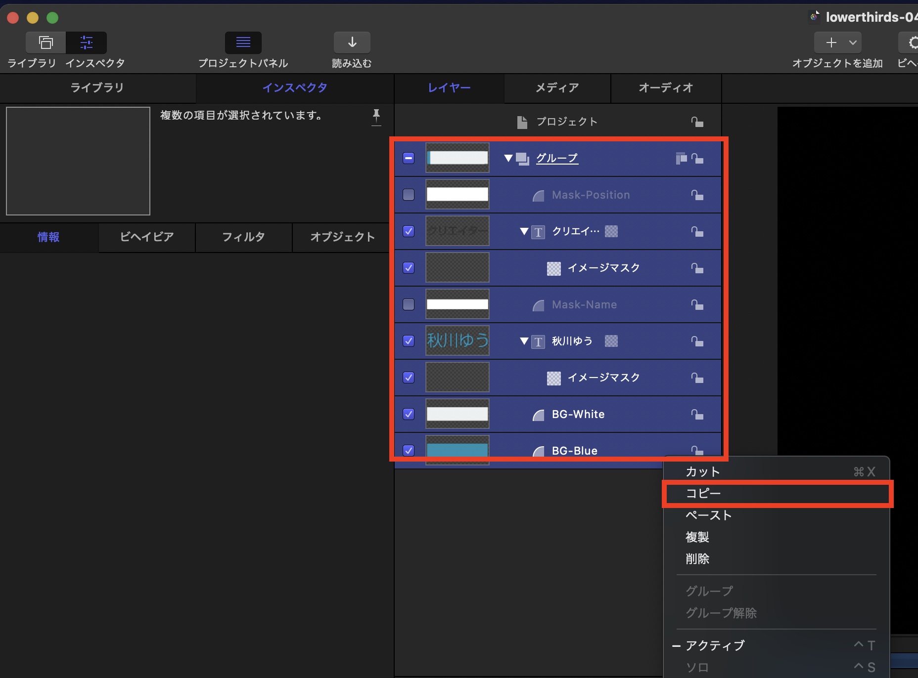The width and height of the screenshot is (918, 678).
Task: Toggle the グループ layer checkbox
Action: [409, 158]
